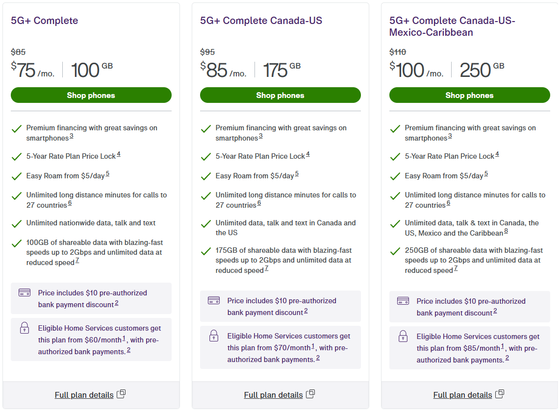Shop phones for the 175 GB Canada-US plan
This screenshot has height=412, width=560.
[x=280, y=95]
